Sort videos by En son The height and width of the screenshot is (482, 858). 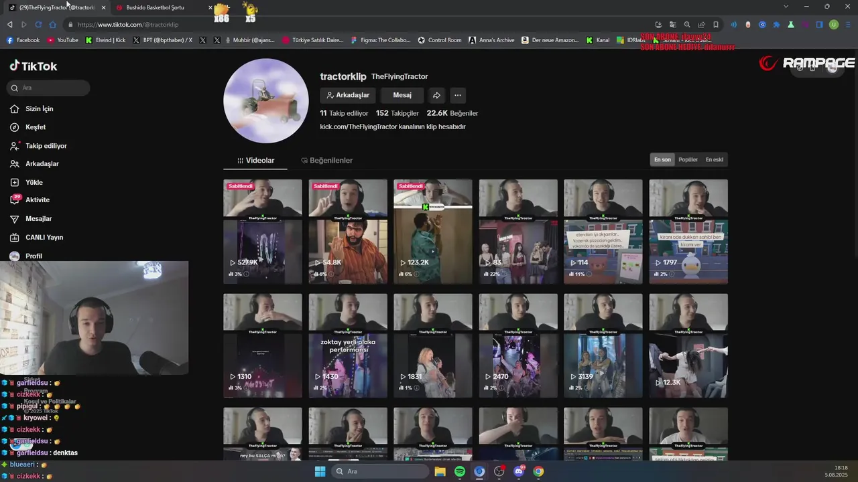pos(662,160)
